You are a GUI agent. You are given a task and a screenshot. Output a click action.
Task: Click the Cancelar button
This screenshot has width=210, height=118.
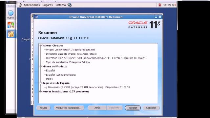[x=151, y=108]
